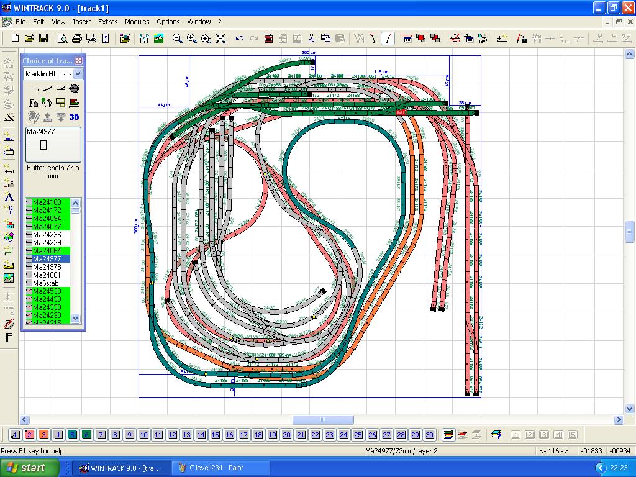Toggle layer 7 button
636x477 pixels.
[x=101, y=435]
